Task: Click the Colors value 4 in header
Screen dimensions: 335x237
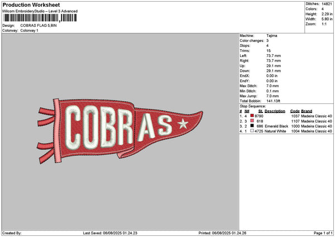Action: (x=323, y=9)
